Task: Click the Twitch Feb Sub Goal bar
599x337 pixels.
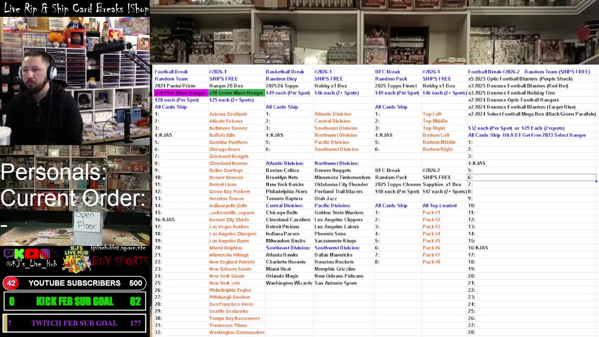Action: 75,323
